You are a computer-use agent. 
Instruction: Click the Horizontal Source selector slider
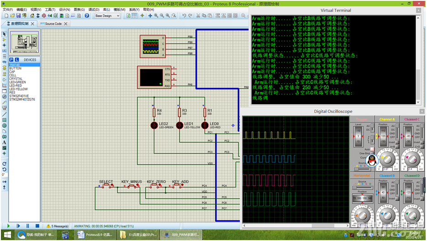point(362,187)
